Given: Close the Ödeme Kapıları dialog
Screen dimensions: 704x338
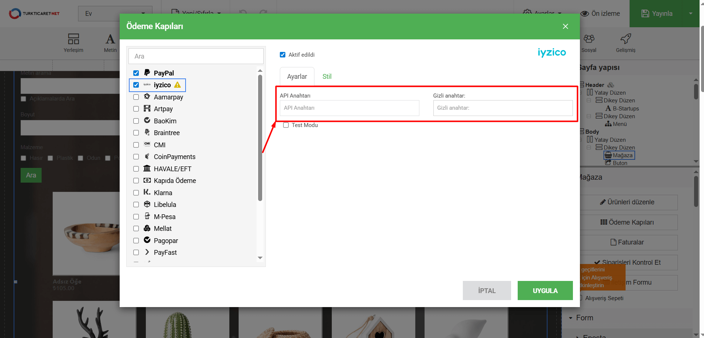Looking at the screenshot, I should [566, 27].
